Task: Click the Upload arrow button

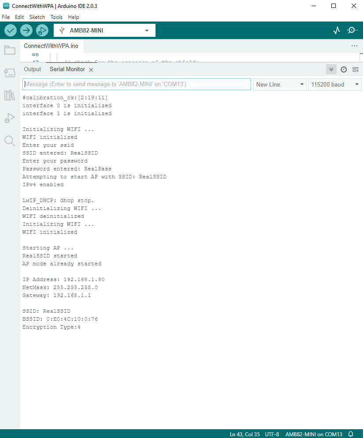Action: coord(26,30)
